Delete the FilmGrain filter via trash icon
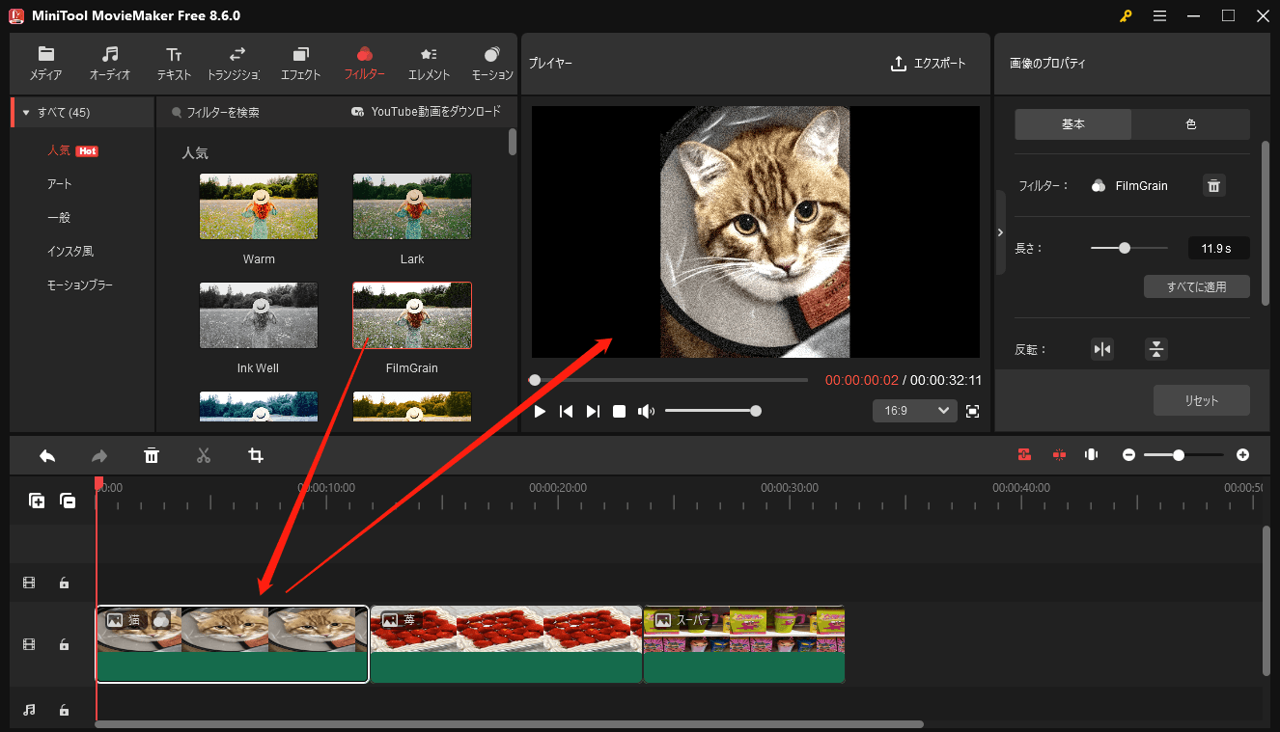 pyautogui.click(x=1213, y=185)
